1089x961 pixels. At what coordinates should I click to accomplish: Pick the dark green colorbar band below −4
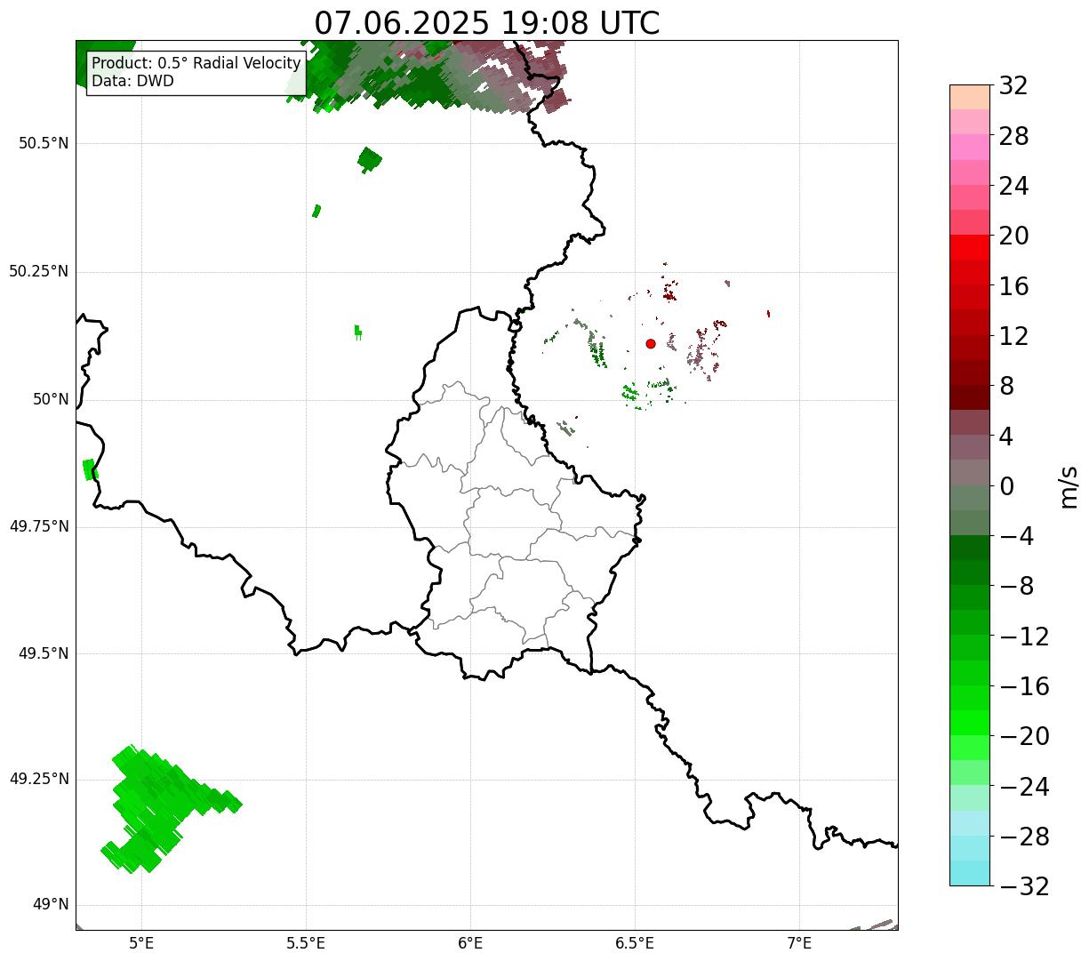[970, 549]
